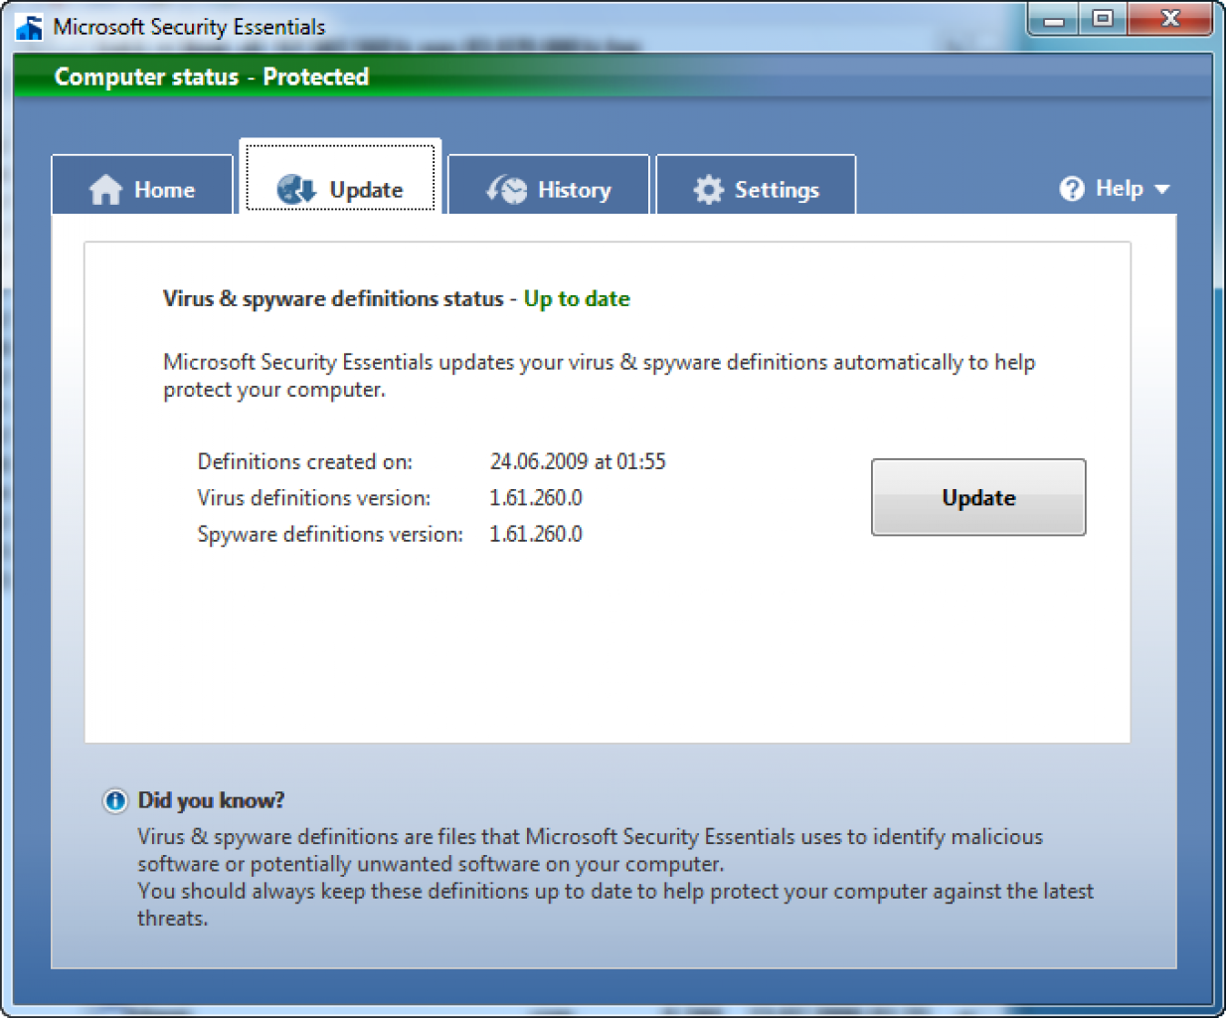
Task: Click 'Virus & spyware definitions status' heading
Action: [x=333, y=299]
